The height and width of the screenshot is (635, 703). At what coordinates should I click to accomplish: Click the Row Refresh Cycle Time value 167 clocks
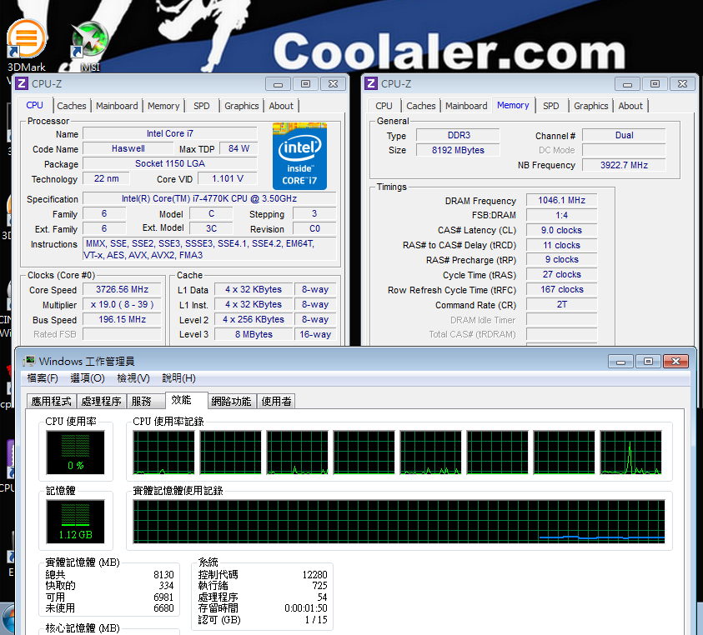561,289
